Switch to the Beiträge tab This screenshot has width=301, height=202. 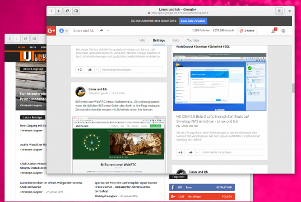click(159, 40)
